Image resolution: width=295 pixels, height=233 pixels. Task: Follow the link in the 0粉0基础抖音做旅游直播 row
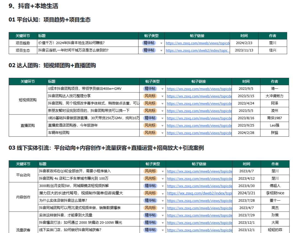(199, 118)
